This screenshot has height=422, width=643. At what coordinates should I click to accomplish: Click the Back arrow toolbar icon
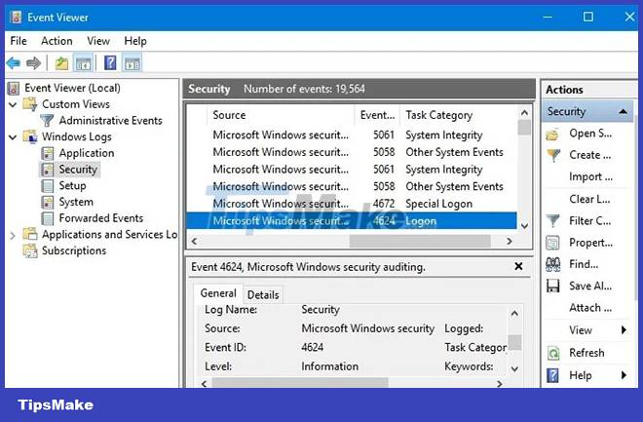14,63
